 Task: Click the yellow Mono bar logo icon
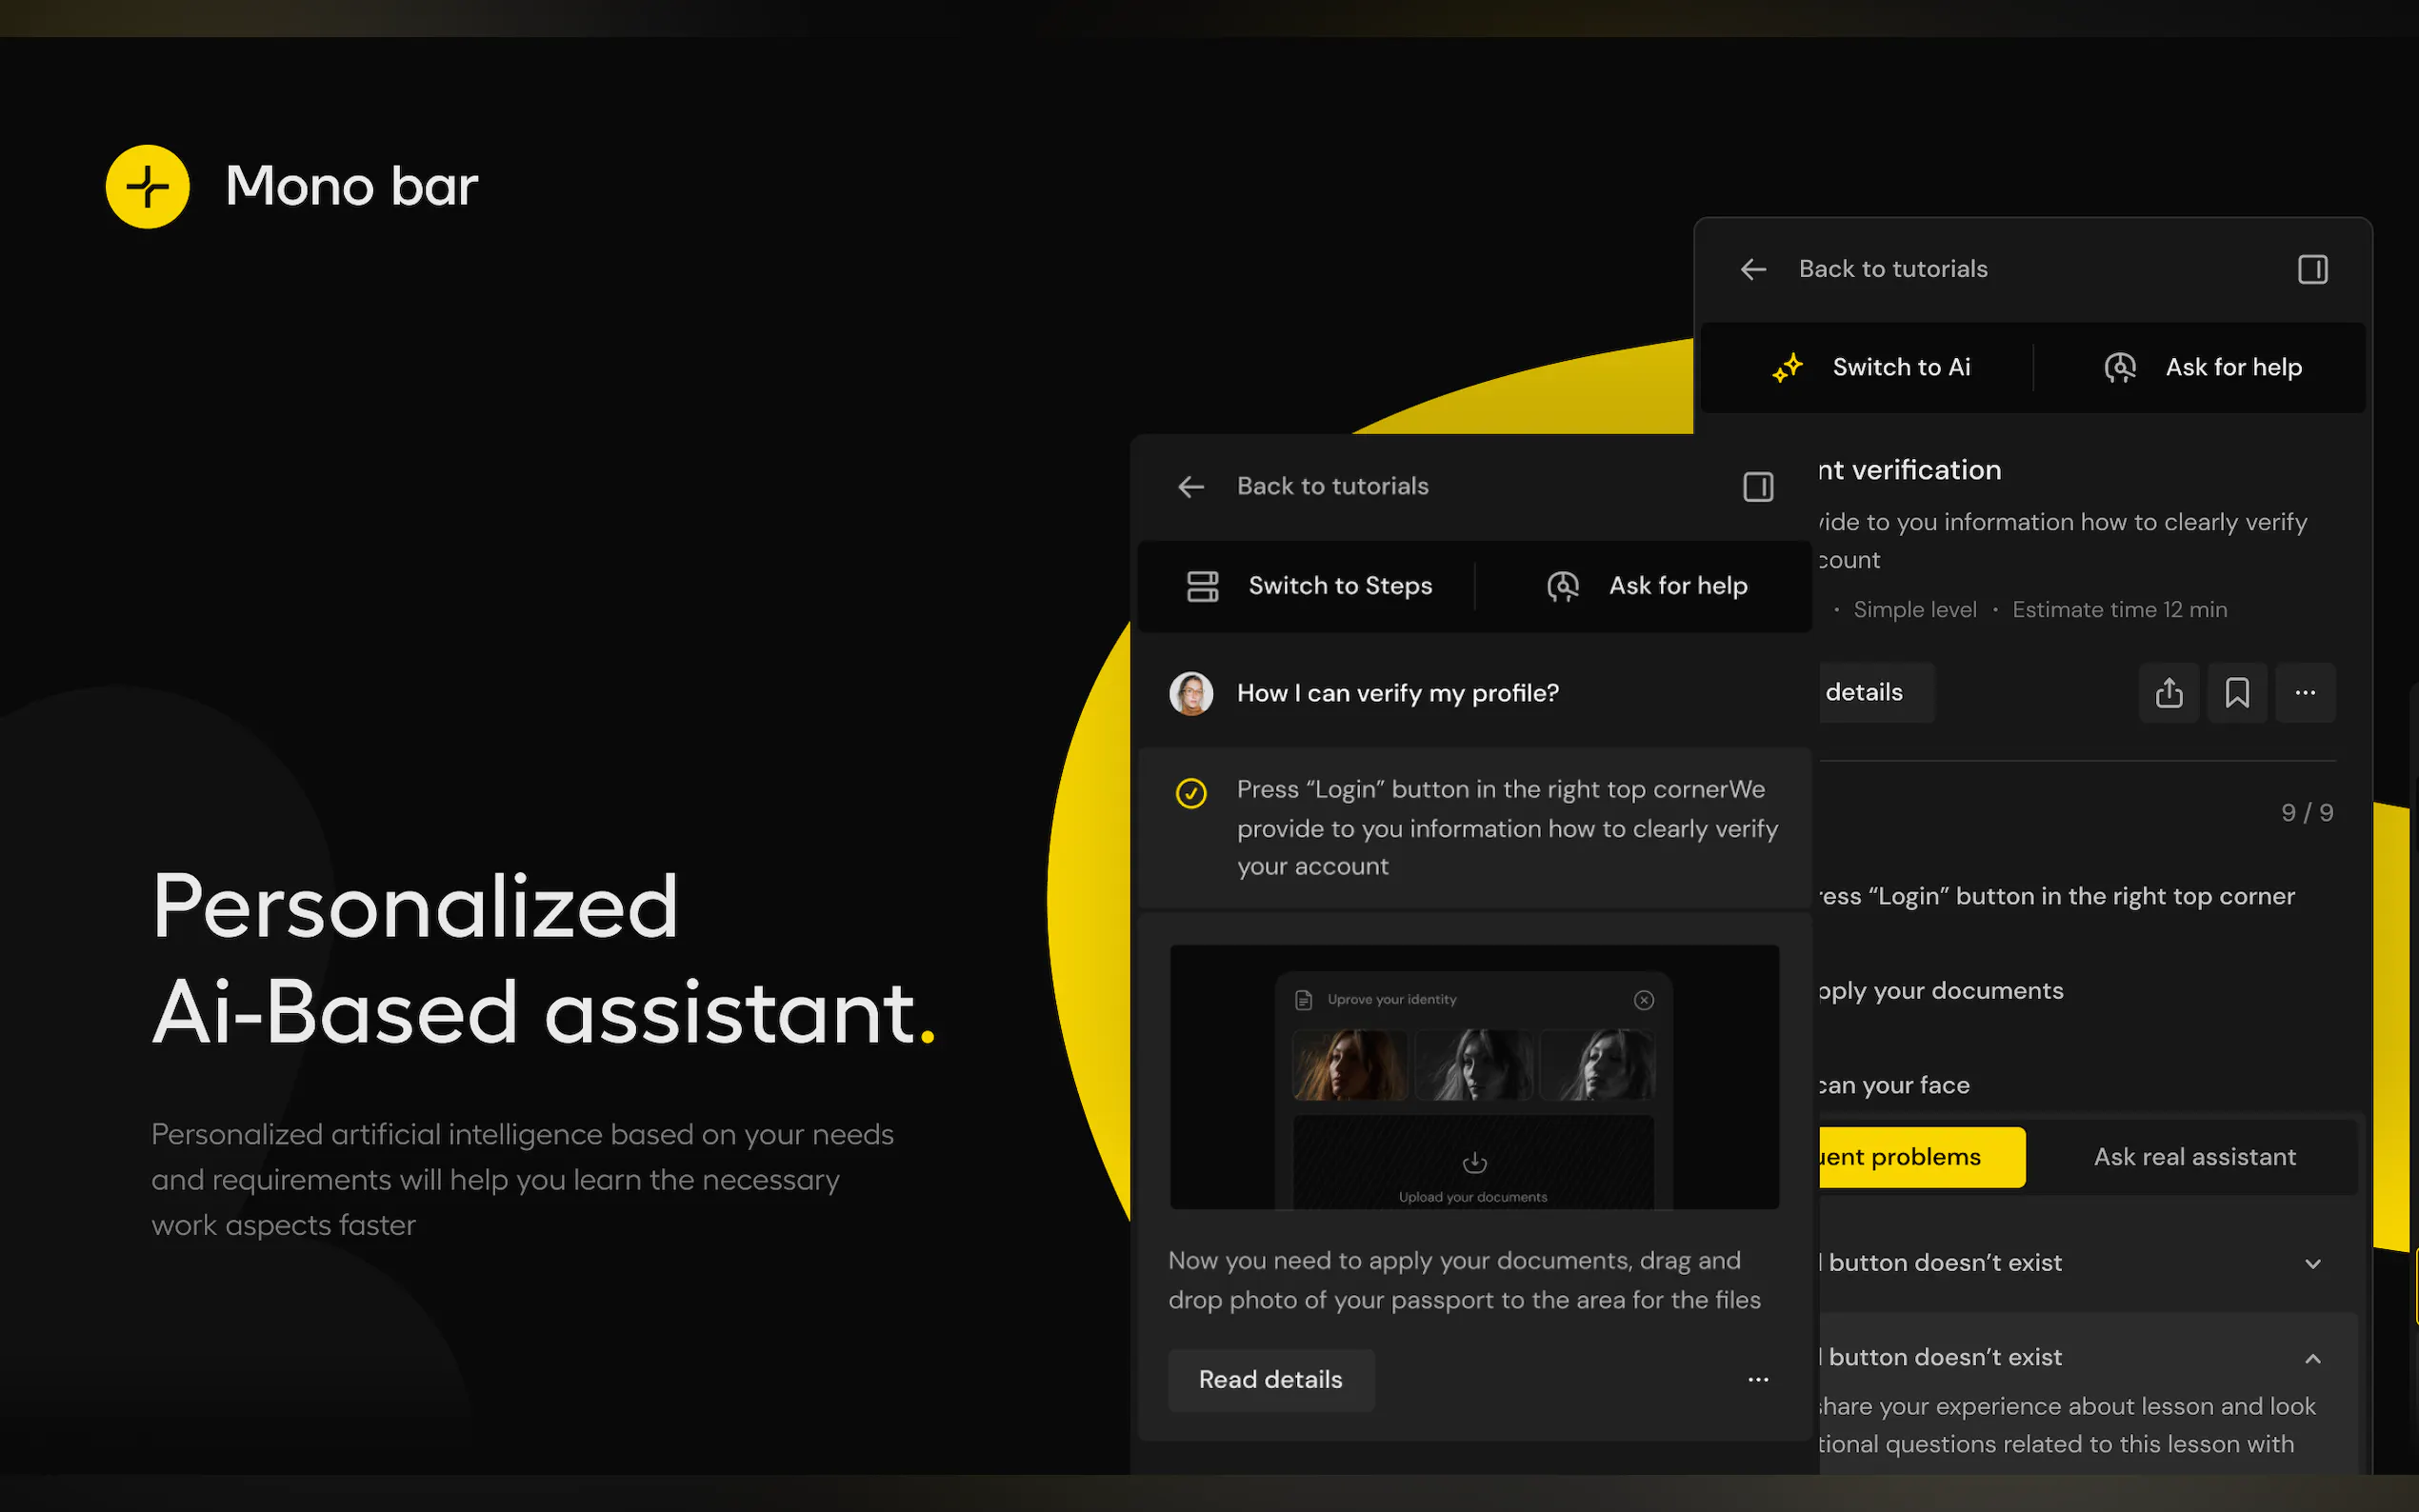pyautogui.click(x=147, y=187)
